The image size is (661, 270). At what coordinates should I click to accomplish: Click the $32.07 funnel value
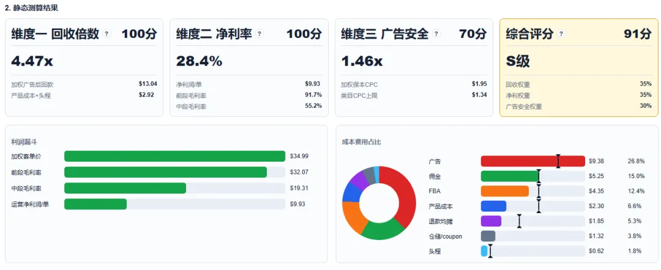[299, 172]
